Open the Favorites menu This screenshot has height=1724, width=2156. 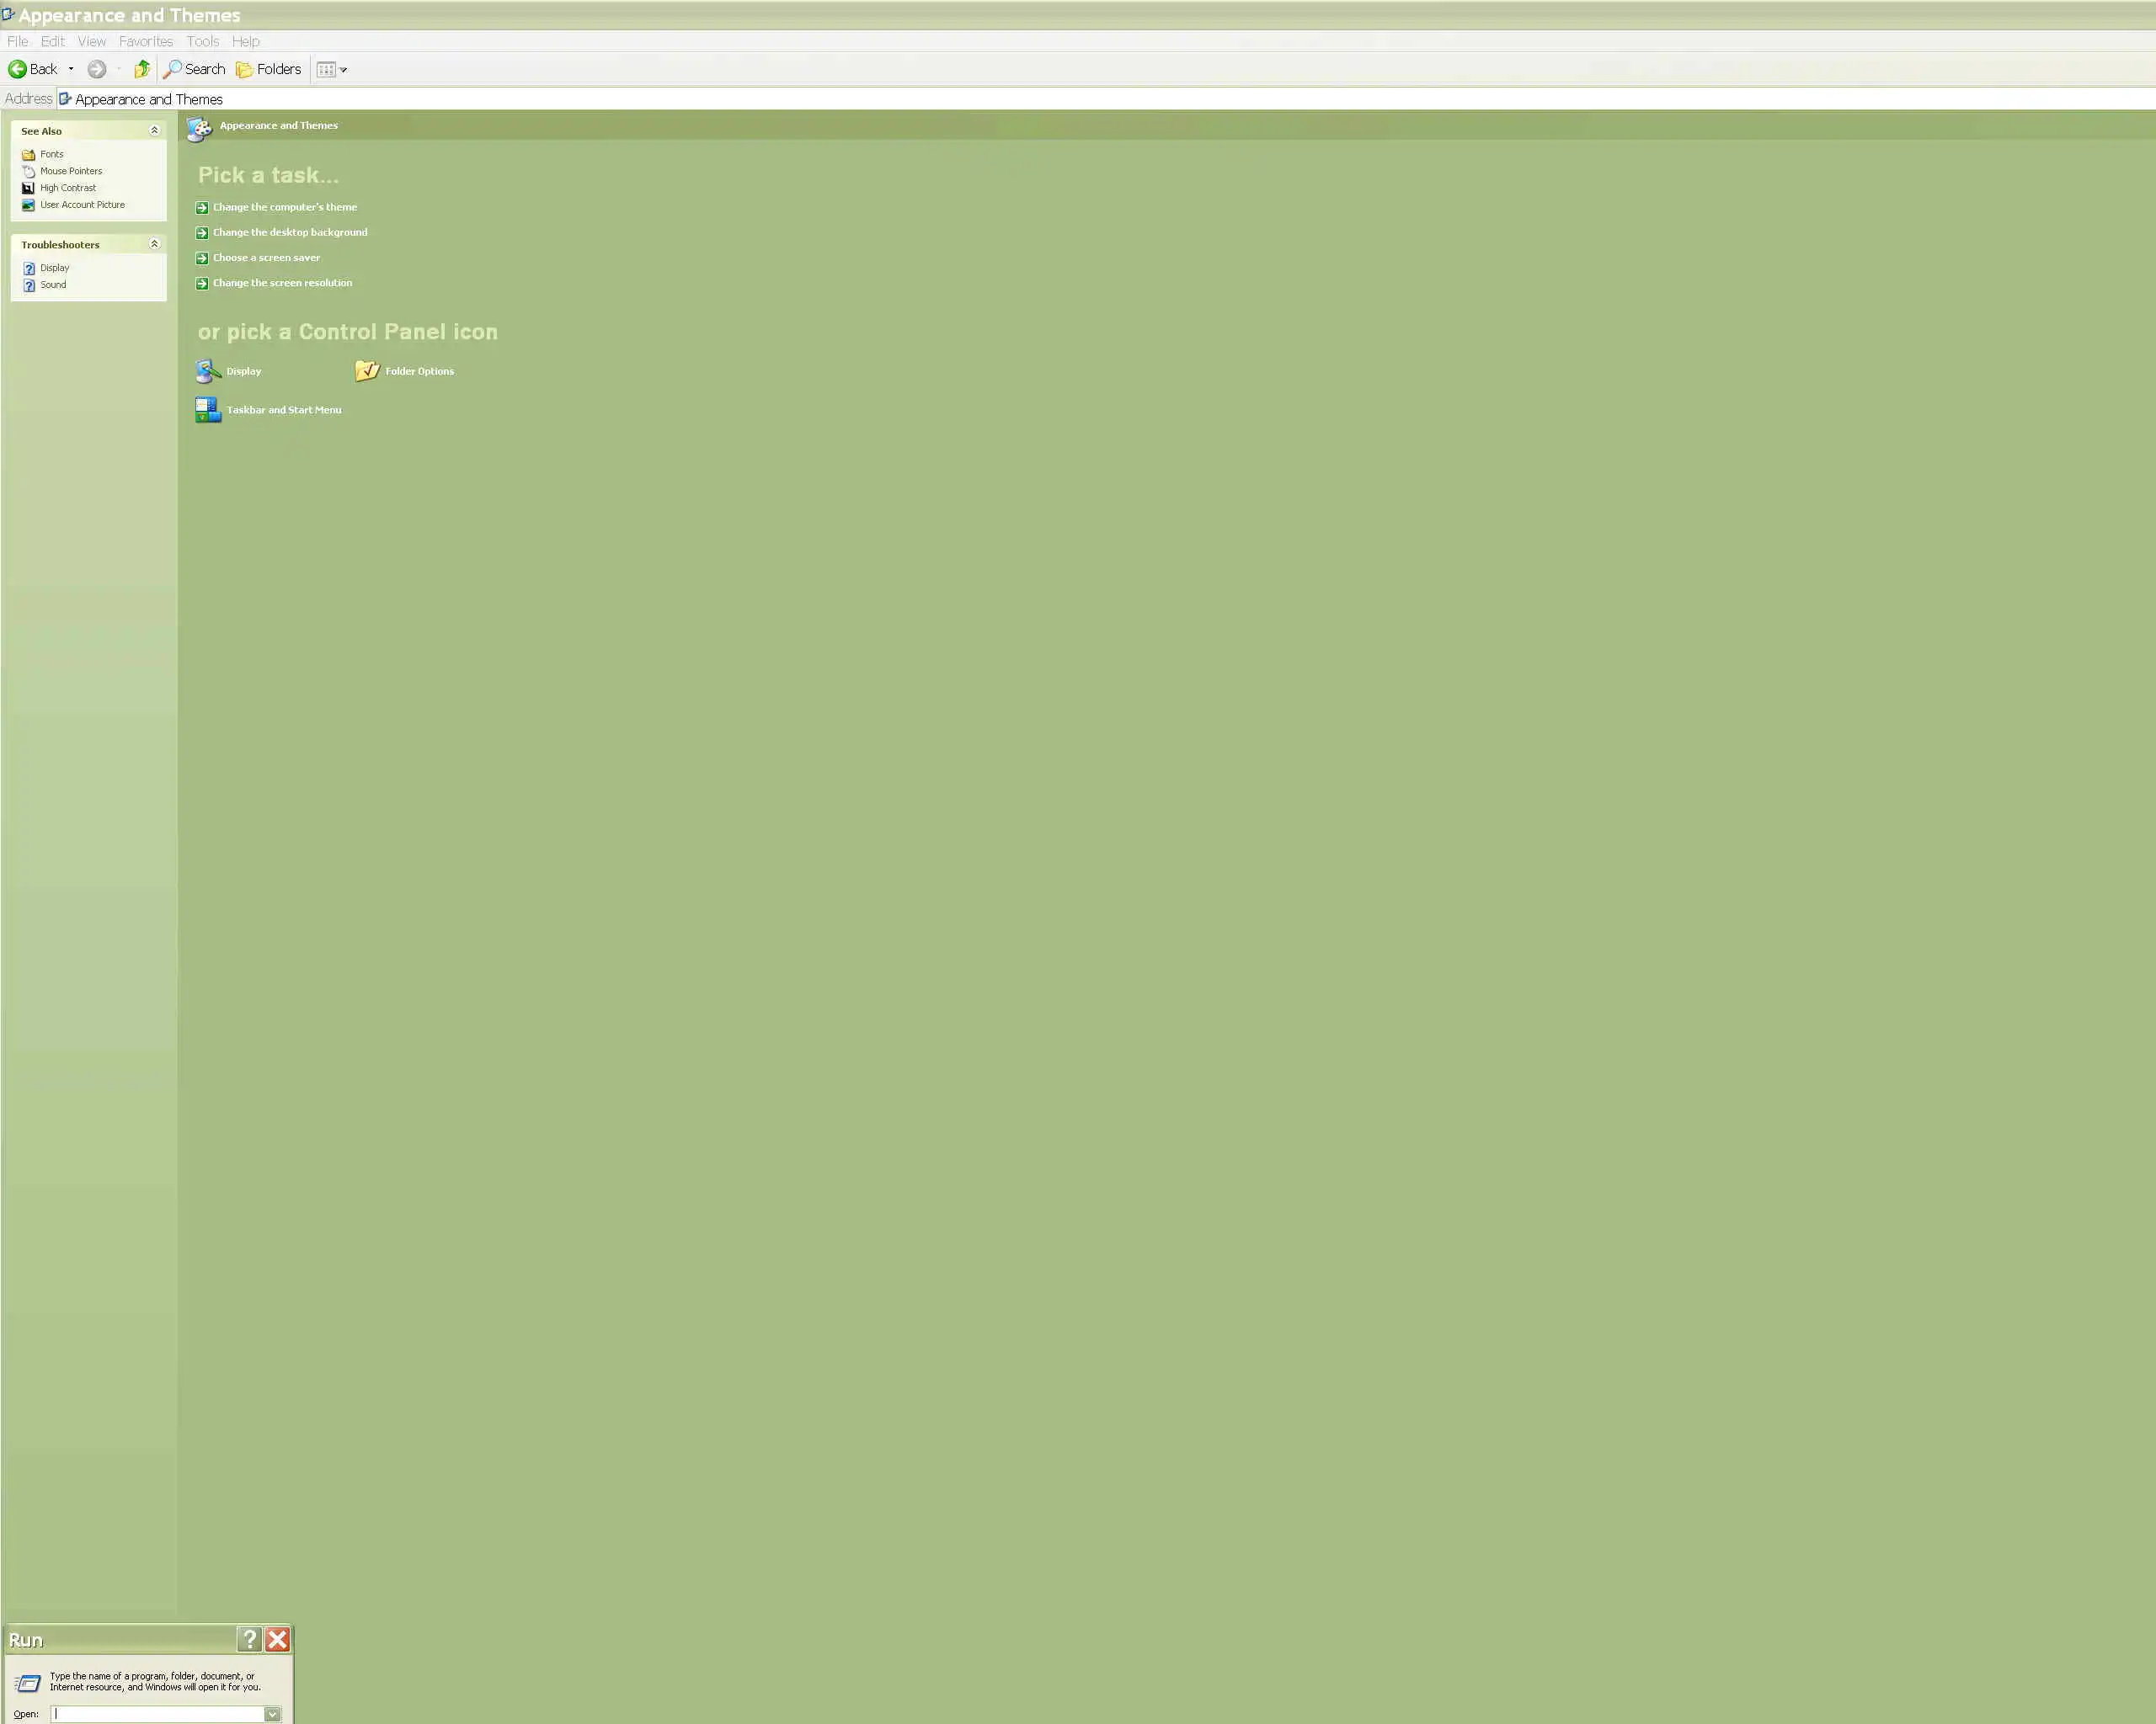pos(146,41)
